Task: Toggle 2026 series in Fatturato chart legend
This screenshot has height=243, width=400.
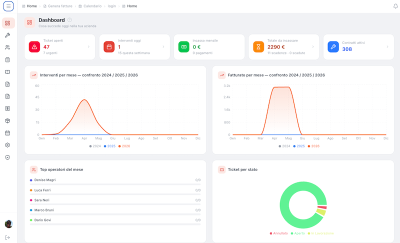Action: [313, 146]
